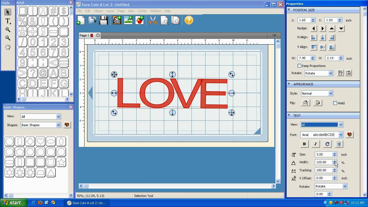This screenshot has width=368, height=207.
Task: Click the Italic text style button
Action: coord(315,144)
